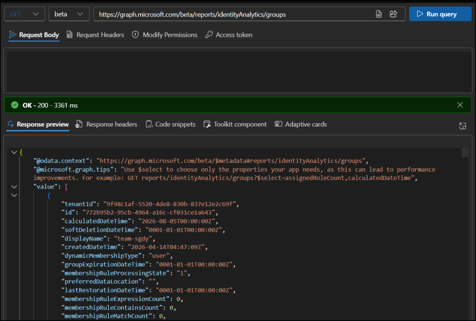Click the "groupExpirationDateTime" line
Screen dimensions: 476x321
(148, 265)
